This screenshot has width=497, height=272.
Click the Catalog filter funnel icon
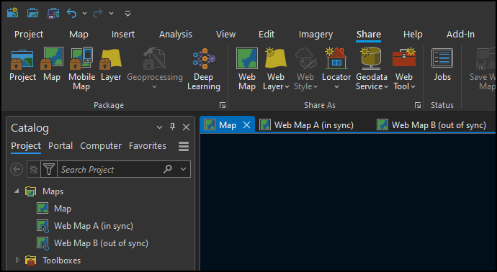point(49,169)
